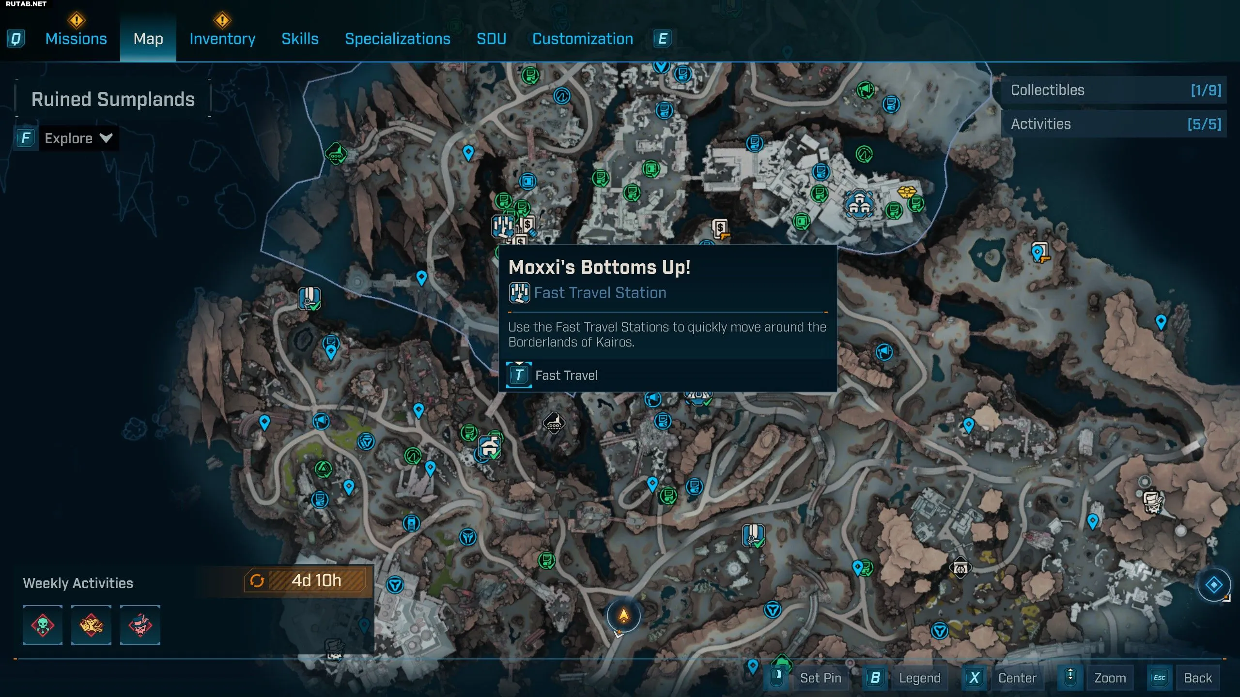
Task: Click the Moxxi's Bottoms Up! tooltip title
Action: tap(600, 267)
